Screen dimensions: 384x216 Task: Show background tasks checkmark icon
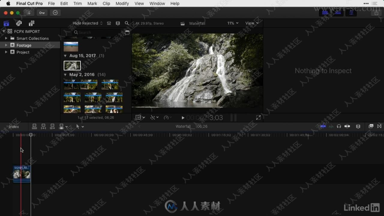(55, 13)
